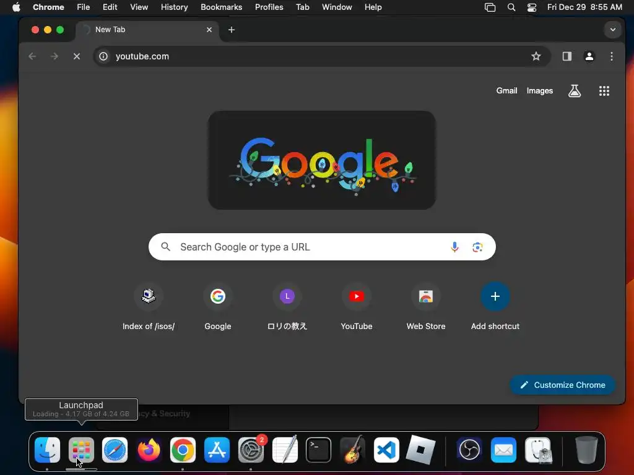
Task: Open Disk Utility from the Dock
Action: point(538,450)
